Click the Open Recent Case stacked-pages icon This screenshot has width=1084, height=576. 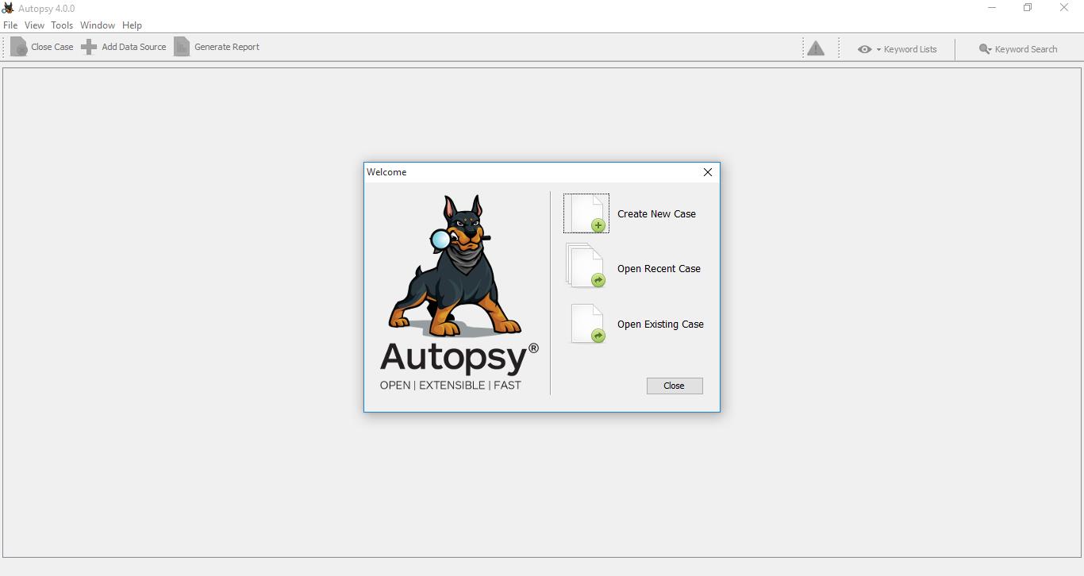pos(586,266)
